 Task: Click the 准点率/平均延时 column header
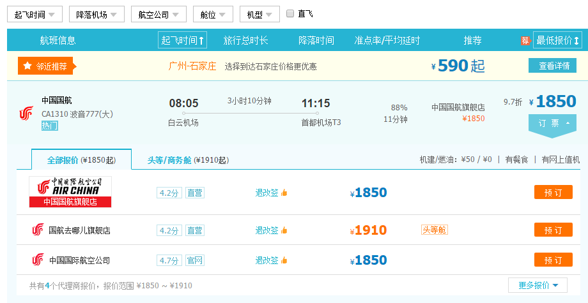click(x=387, y=40)
